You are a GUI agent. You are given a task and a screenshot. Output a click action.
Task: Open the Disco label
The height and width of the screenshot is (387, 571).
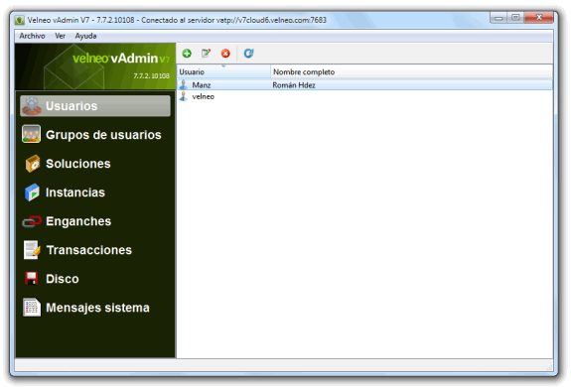[x=63, y=279]
